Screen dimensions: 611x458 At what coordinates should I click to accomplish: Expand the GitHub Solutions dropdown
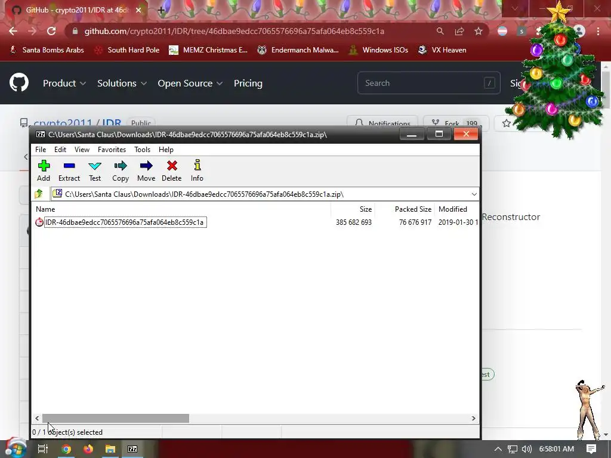pos(122,83)
